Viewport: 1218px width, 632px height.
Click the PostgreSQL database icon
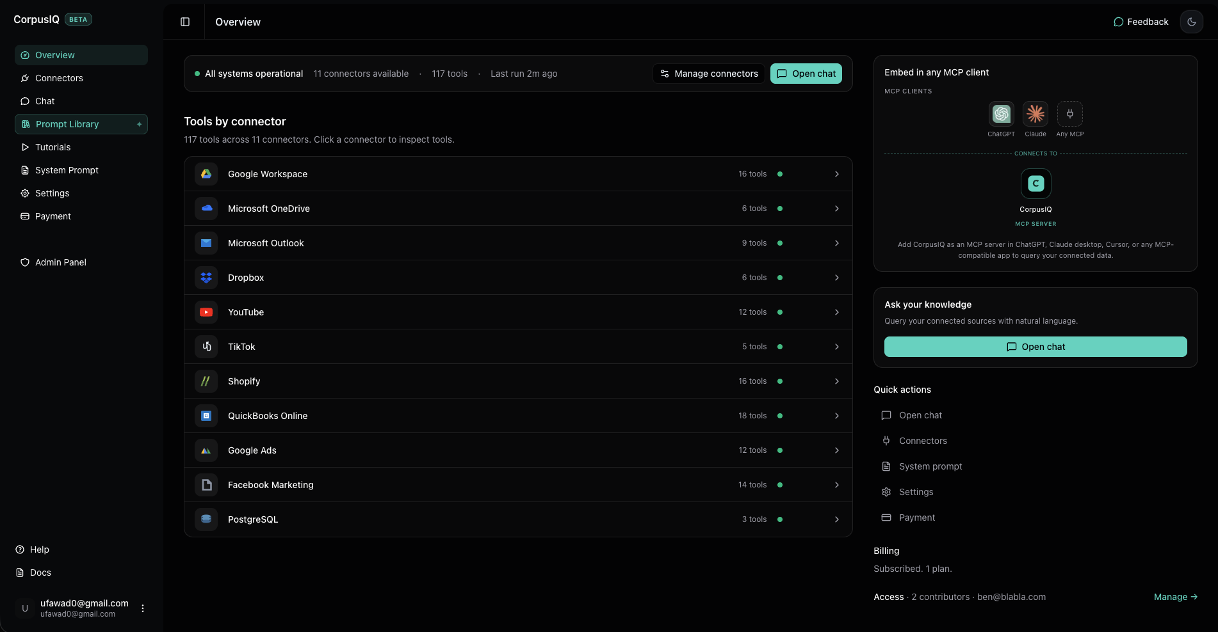coord(206,519)
